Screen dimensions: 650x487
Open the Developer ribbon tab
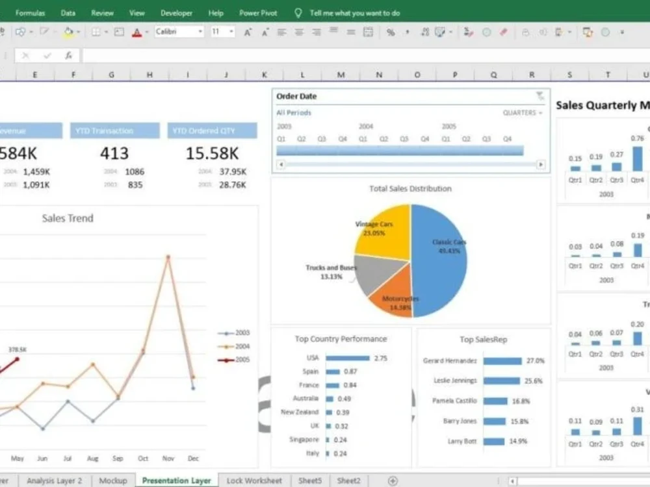click(177, 13)
